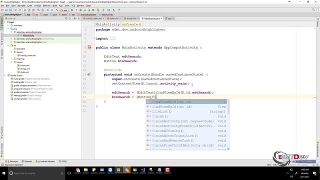Select strings.xml in the project tree
Screen dimensions: 320x180
(x=25, y=69)
